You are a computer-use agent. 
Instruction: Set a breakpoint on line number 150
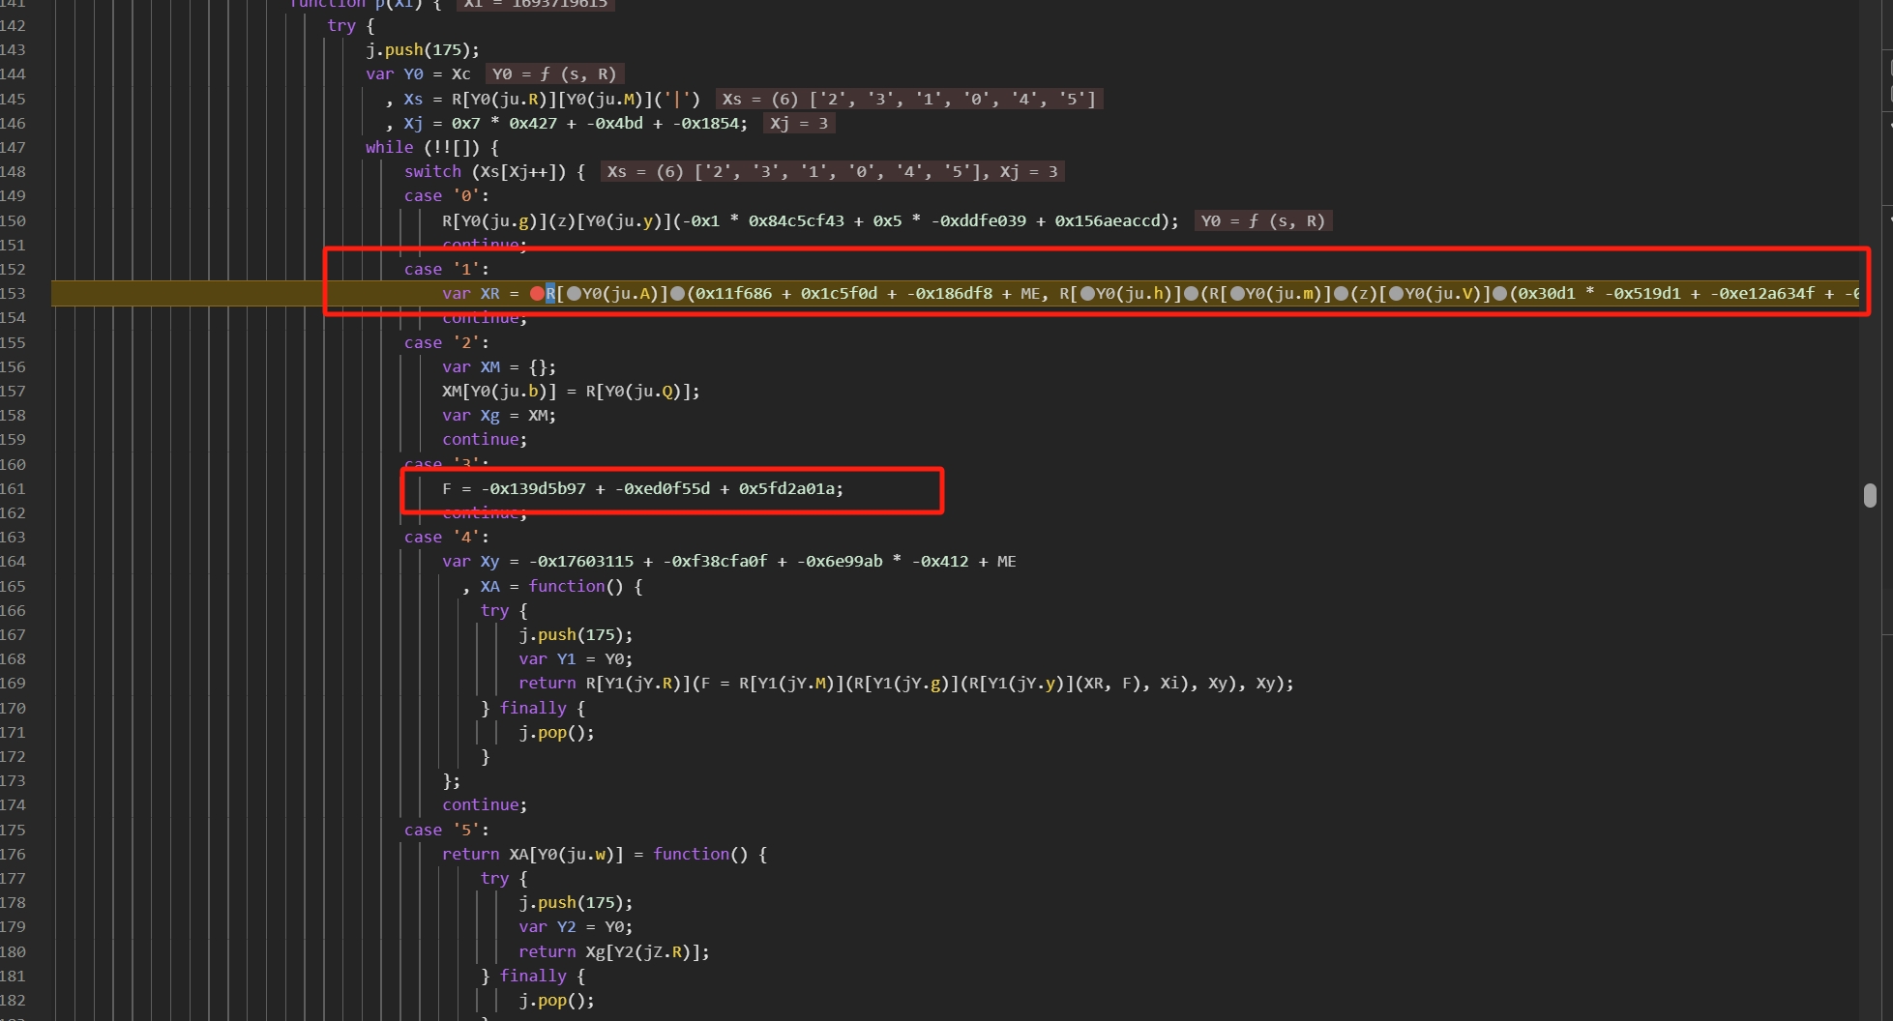pyautogui.click(x=14, y=221)
